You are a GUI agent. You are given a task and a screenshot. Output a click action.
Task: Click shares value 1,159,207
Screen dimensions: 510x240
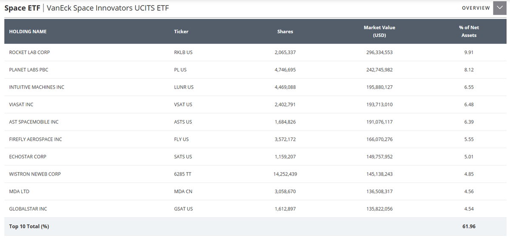click(x=285, y=156)
